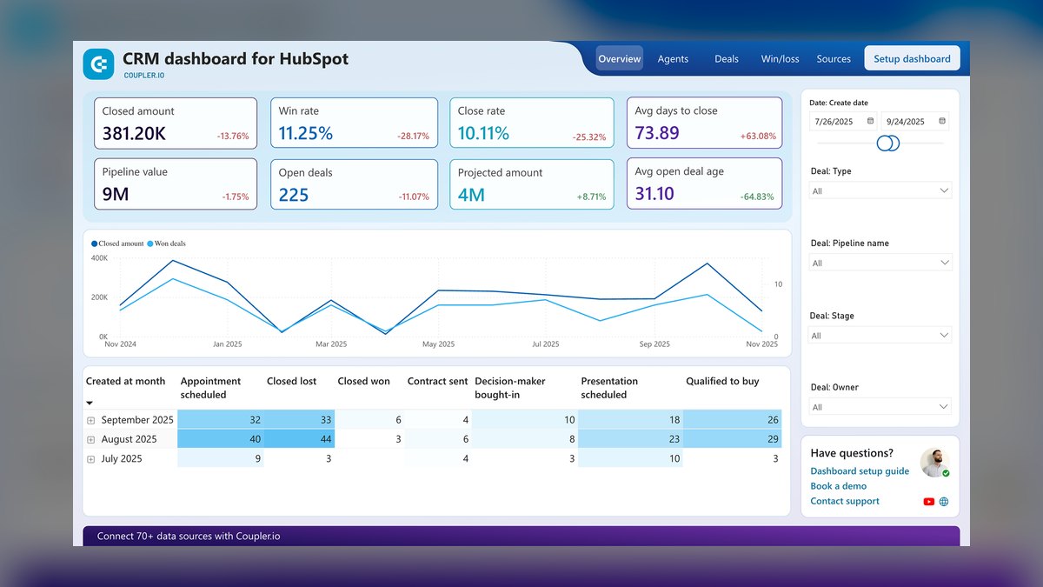Open the Deal: Owner dropdown

(880, 406)
